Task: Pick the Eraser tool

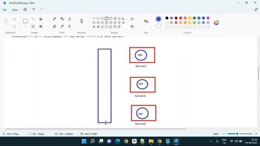Action: click(54, 26)
